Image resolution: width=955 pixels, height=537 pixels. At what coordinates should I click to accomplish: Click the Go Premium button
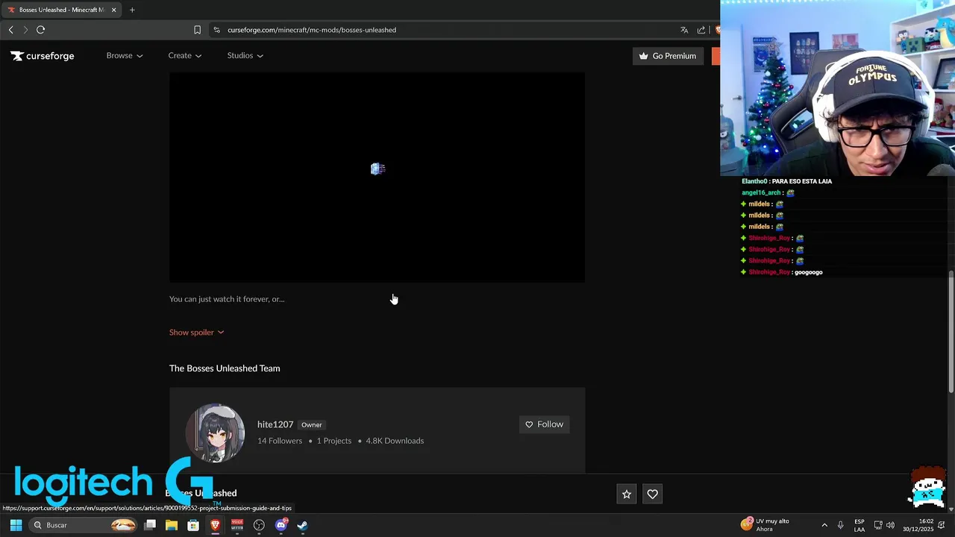click(x=668, y=56)
